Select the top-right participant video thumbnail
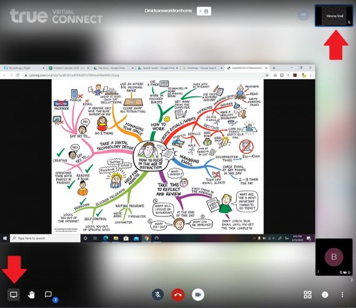Image resolution: width=356 pixels, height=308 pixels. point(333,16)
